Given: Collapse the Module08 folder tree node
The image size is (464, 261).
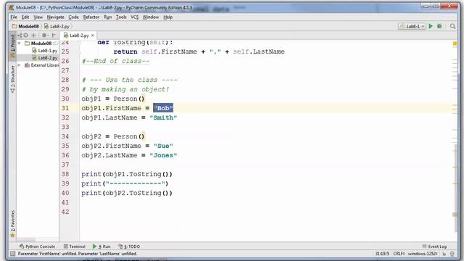Looking at the screenshot, I should point(20,43).
